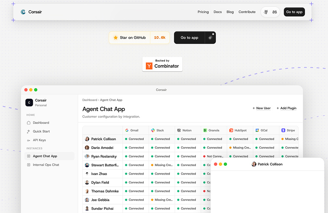Click the Dashboard home icon in the sidebar

(29, 123)
